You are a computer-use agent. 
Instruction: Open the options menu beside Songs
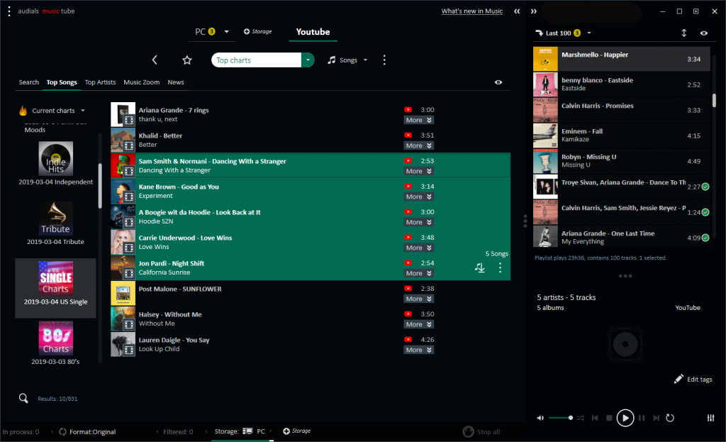coord(384,60)
